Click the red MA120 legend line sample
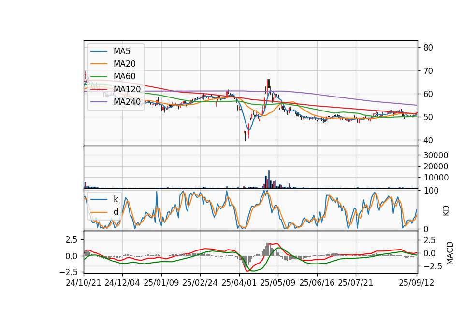Screen dimensions: 464x333 (x=99, y=89)
